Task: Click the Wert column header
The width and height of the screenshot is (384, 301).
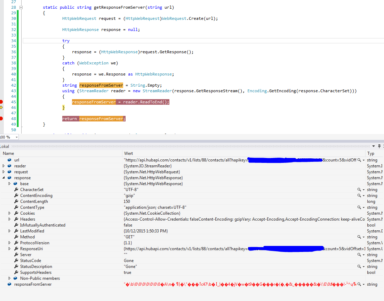Action: pyautogui.click(x=244, y=153)
